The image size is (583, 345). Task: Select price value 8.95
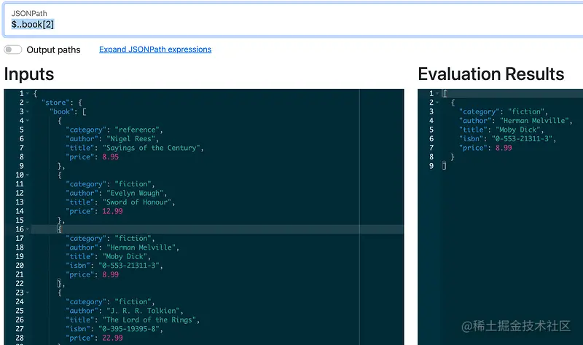[x=111, y=156]
